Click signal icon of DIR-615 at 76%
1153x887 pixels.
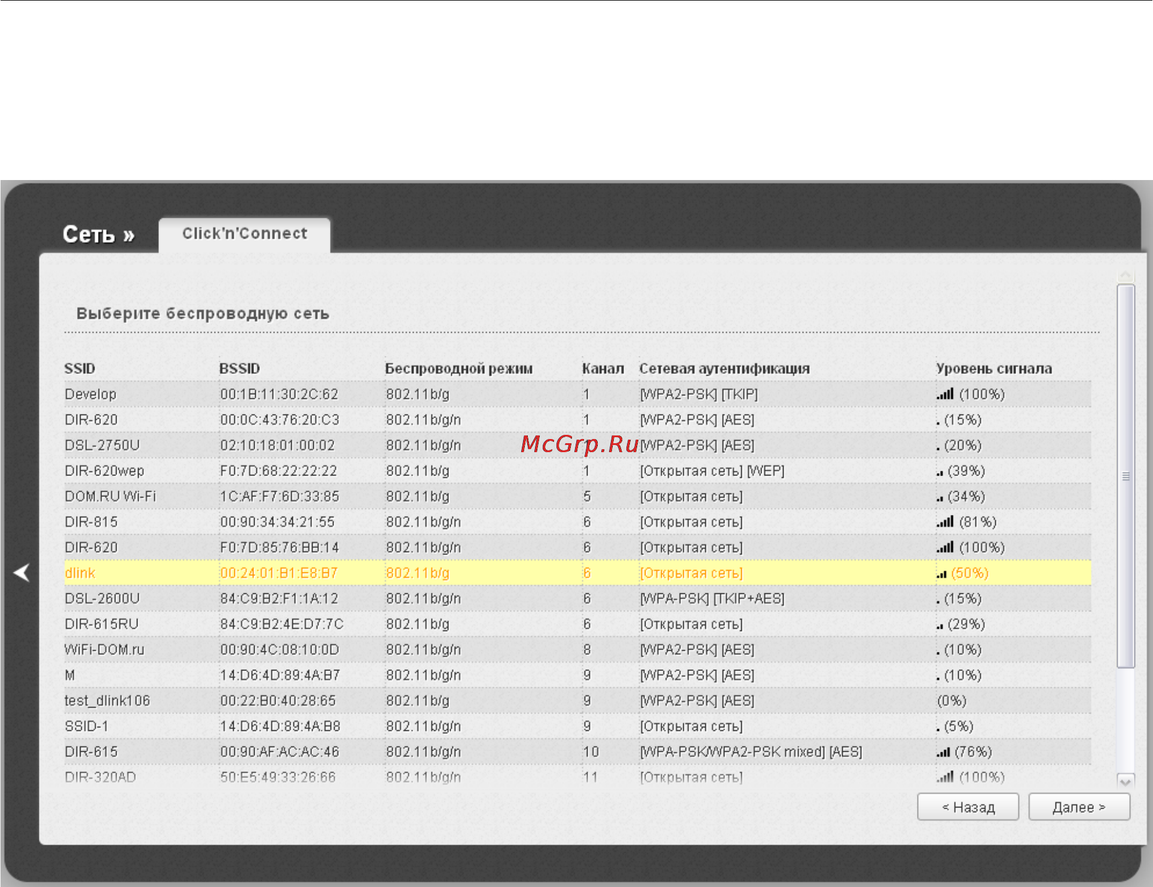click(x=943, y=752)
